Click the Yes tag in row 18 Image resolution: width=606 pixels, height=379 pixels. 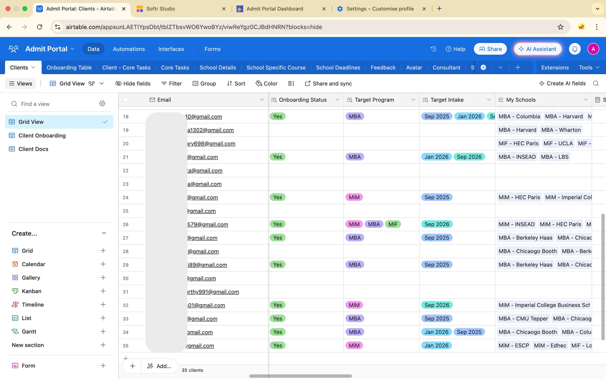pyautogui.click(x=277, y=116)
